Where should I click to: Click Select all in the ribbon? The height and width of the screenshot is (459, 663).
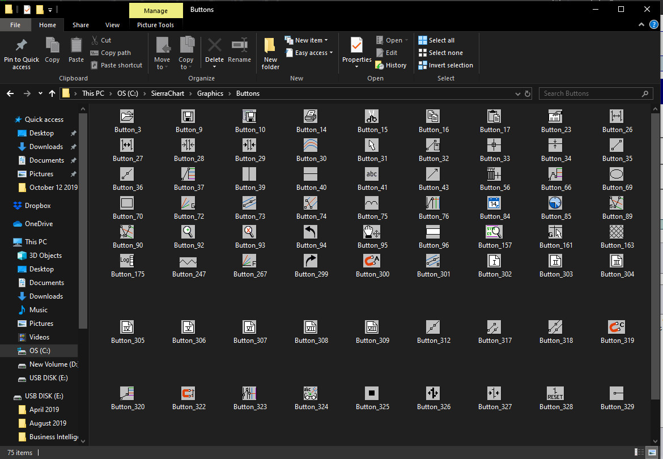pos(436,40)
